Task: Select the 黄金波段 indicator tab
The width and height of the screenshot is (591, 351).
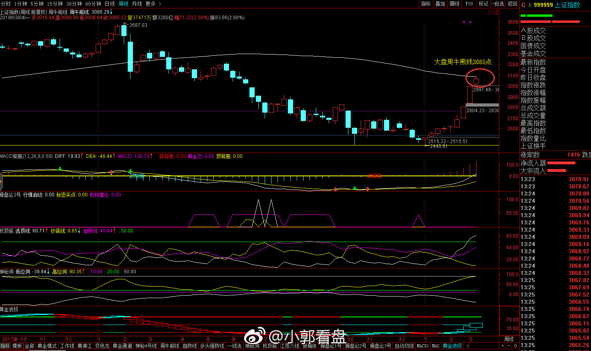Action: (x=452, y=346)
